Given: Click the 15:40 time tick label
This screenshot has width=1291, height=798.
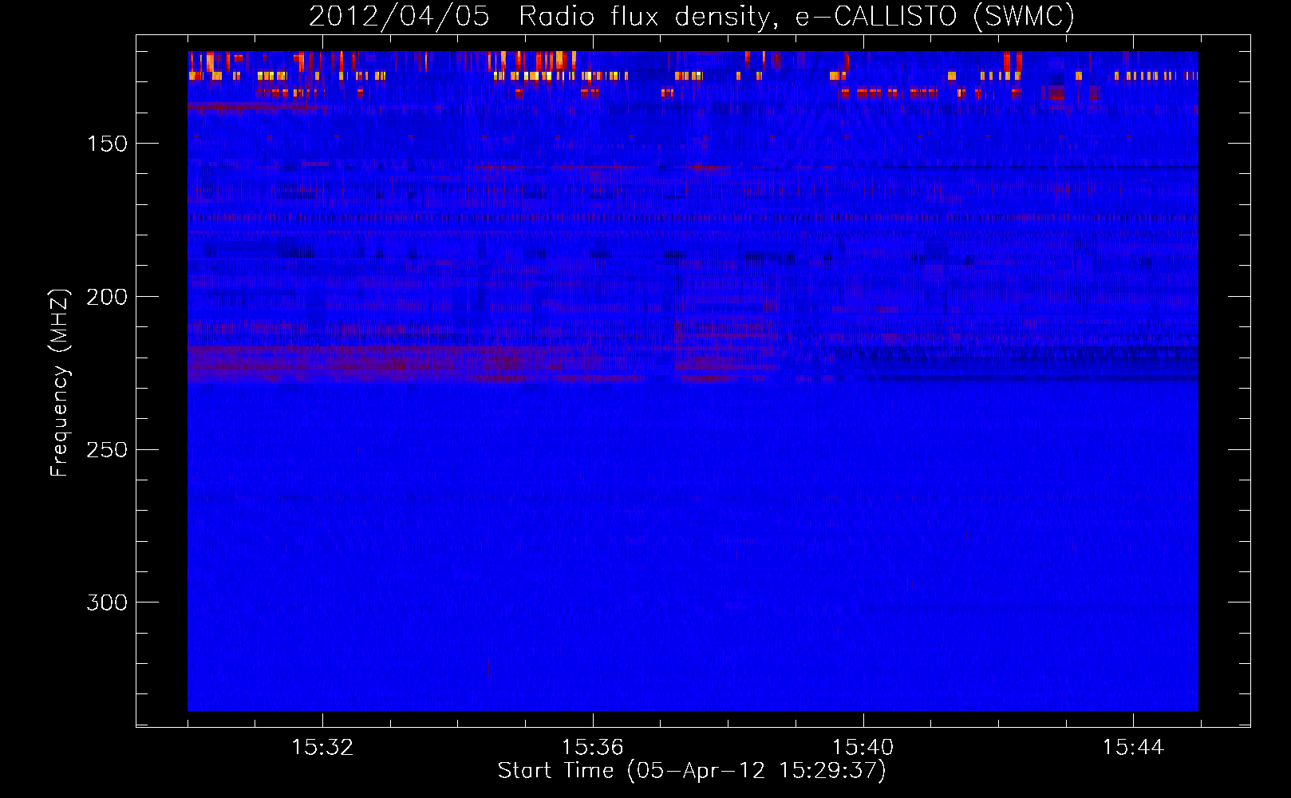Looking at the screenshot, I should (863, 748).
